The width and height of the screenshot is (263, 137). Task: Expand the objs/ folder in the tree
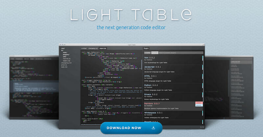click(65, 52)
